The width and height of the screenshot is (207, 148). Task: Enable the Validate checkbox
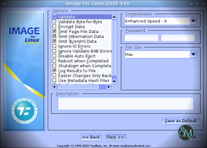(x=54, y=17)
